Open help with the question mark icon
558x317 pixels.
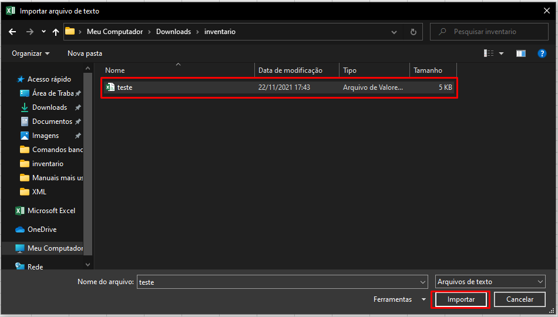point(542,53)
